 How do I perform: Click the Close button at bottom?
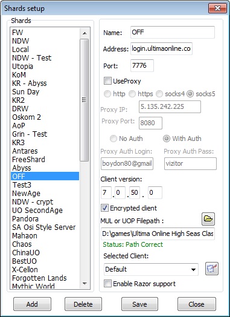197,304
